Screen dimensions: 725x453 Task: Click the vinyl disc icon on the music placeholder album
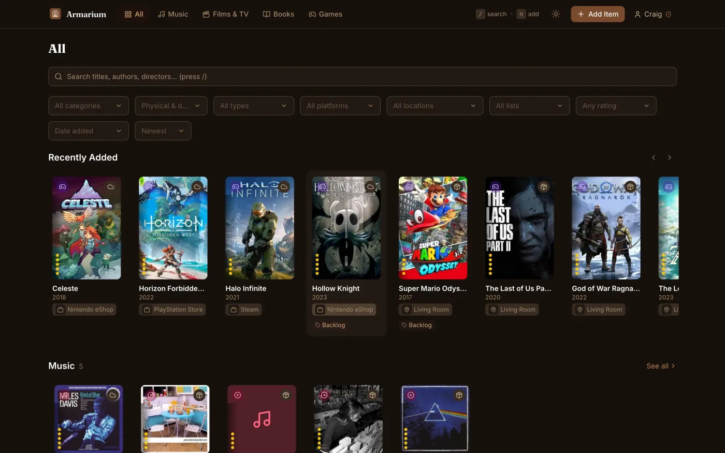(x=238, y=395)
